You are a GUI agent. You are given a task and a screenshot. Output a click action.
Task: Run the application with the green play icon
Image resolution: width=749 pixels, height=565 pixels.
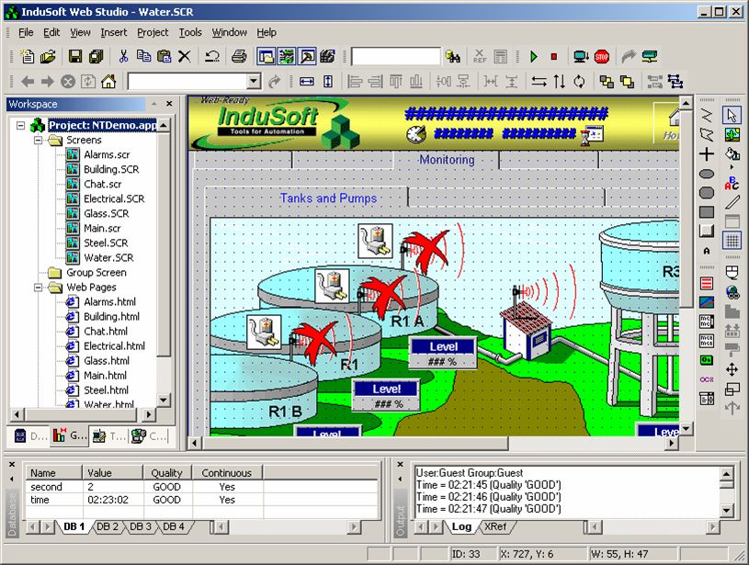tap(534, 57)
